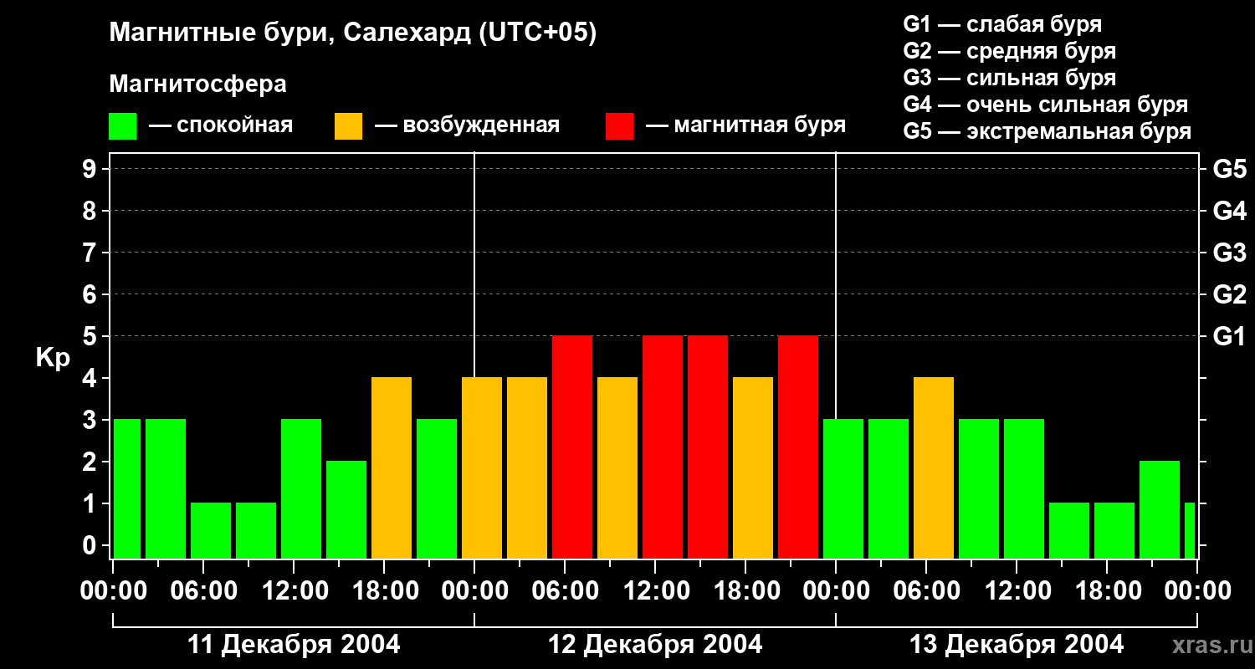Click the 00:00–03:00 green bar on 13 December
This screenshot has height=669, width=1255.
[x=843, y=488]
